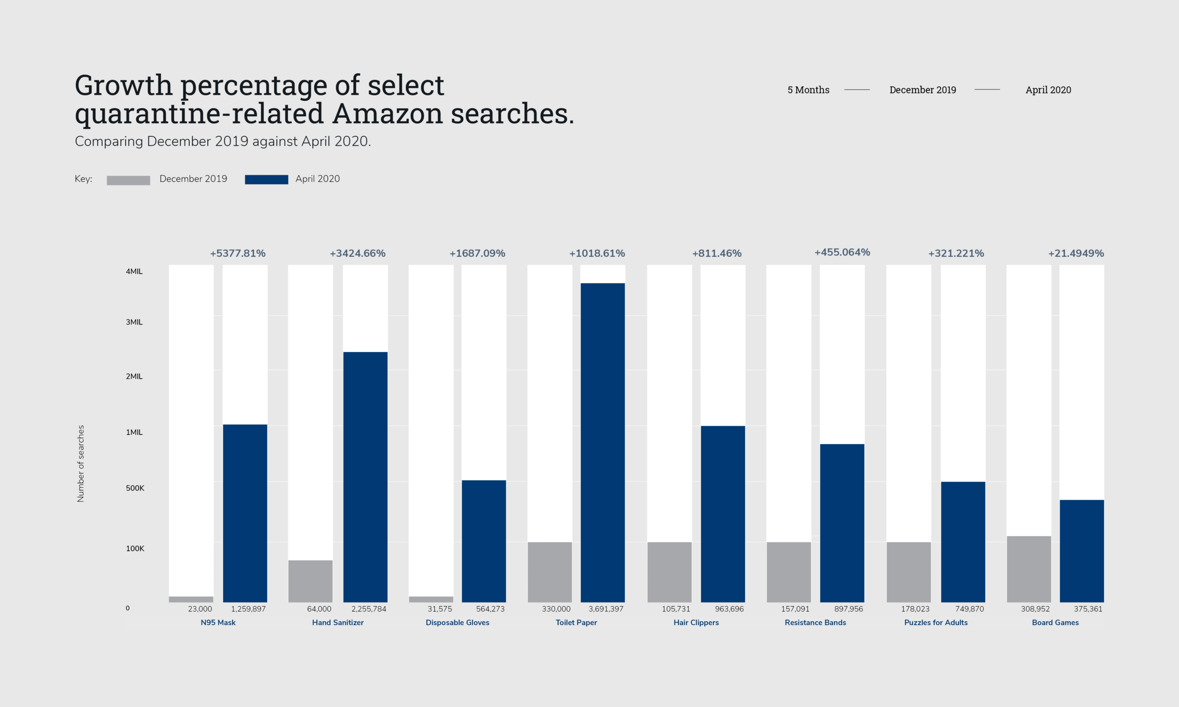
Task: Click the Puzzles for Adults label
Action: [935, 622]
